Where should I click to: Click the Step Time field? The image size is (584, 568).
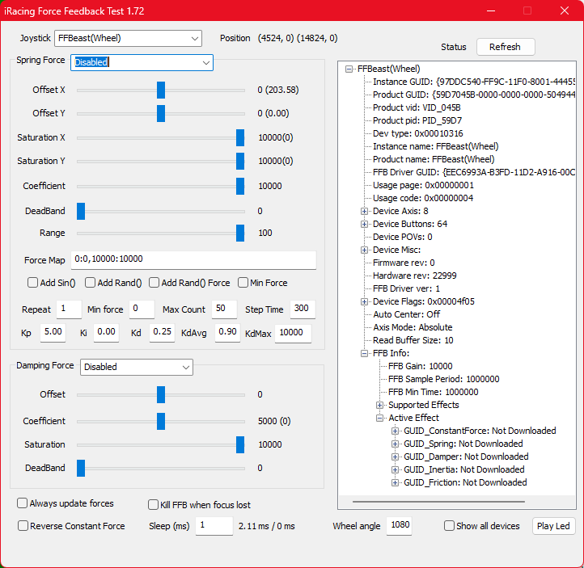pos(303,309)
